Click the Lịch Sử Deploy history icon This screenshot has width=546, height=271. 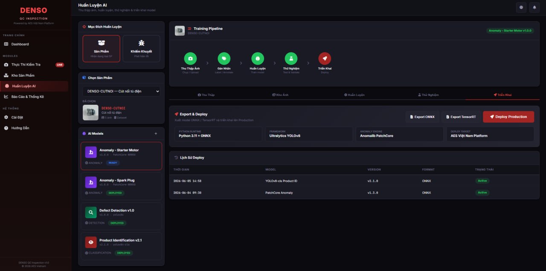click(x=176, y=158)
